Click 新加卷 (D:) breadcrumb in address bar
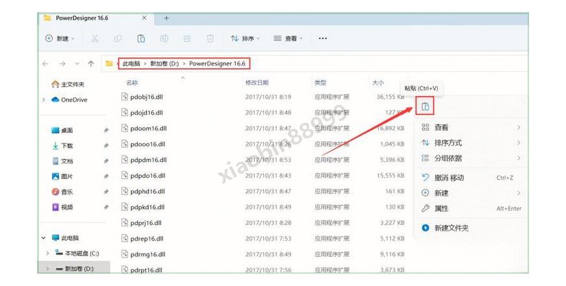 [x=164, y=64]
